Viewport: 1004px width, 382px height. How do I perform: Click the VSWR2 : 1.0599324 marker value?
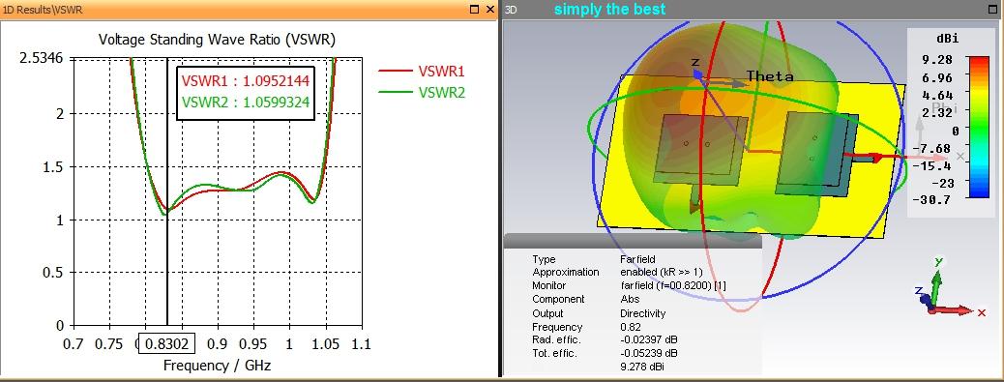[x=246, y=102]
